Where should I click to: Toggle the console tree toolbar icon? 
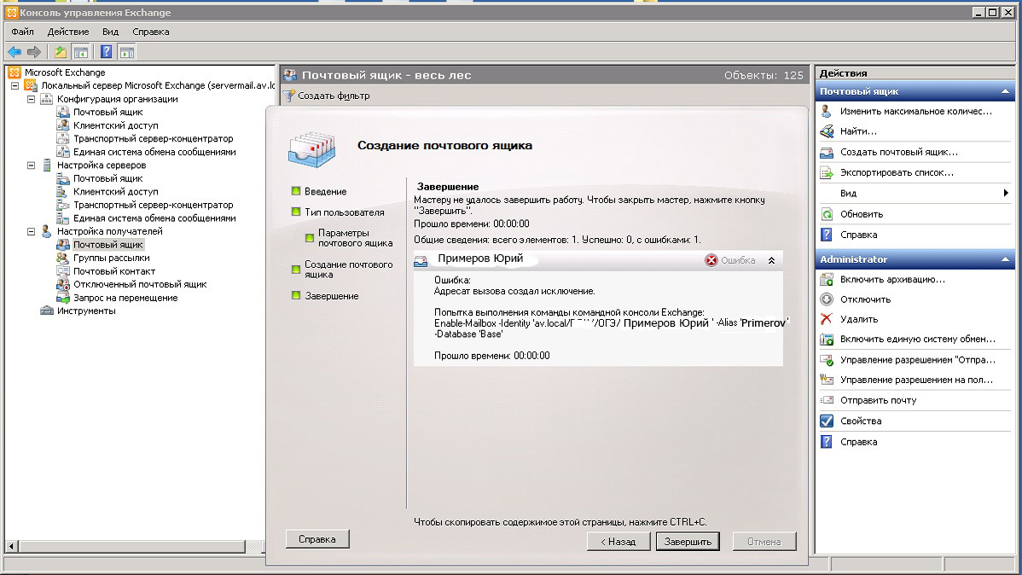(x=81, y=51)
